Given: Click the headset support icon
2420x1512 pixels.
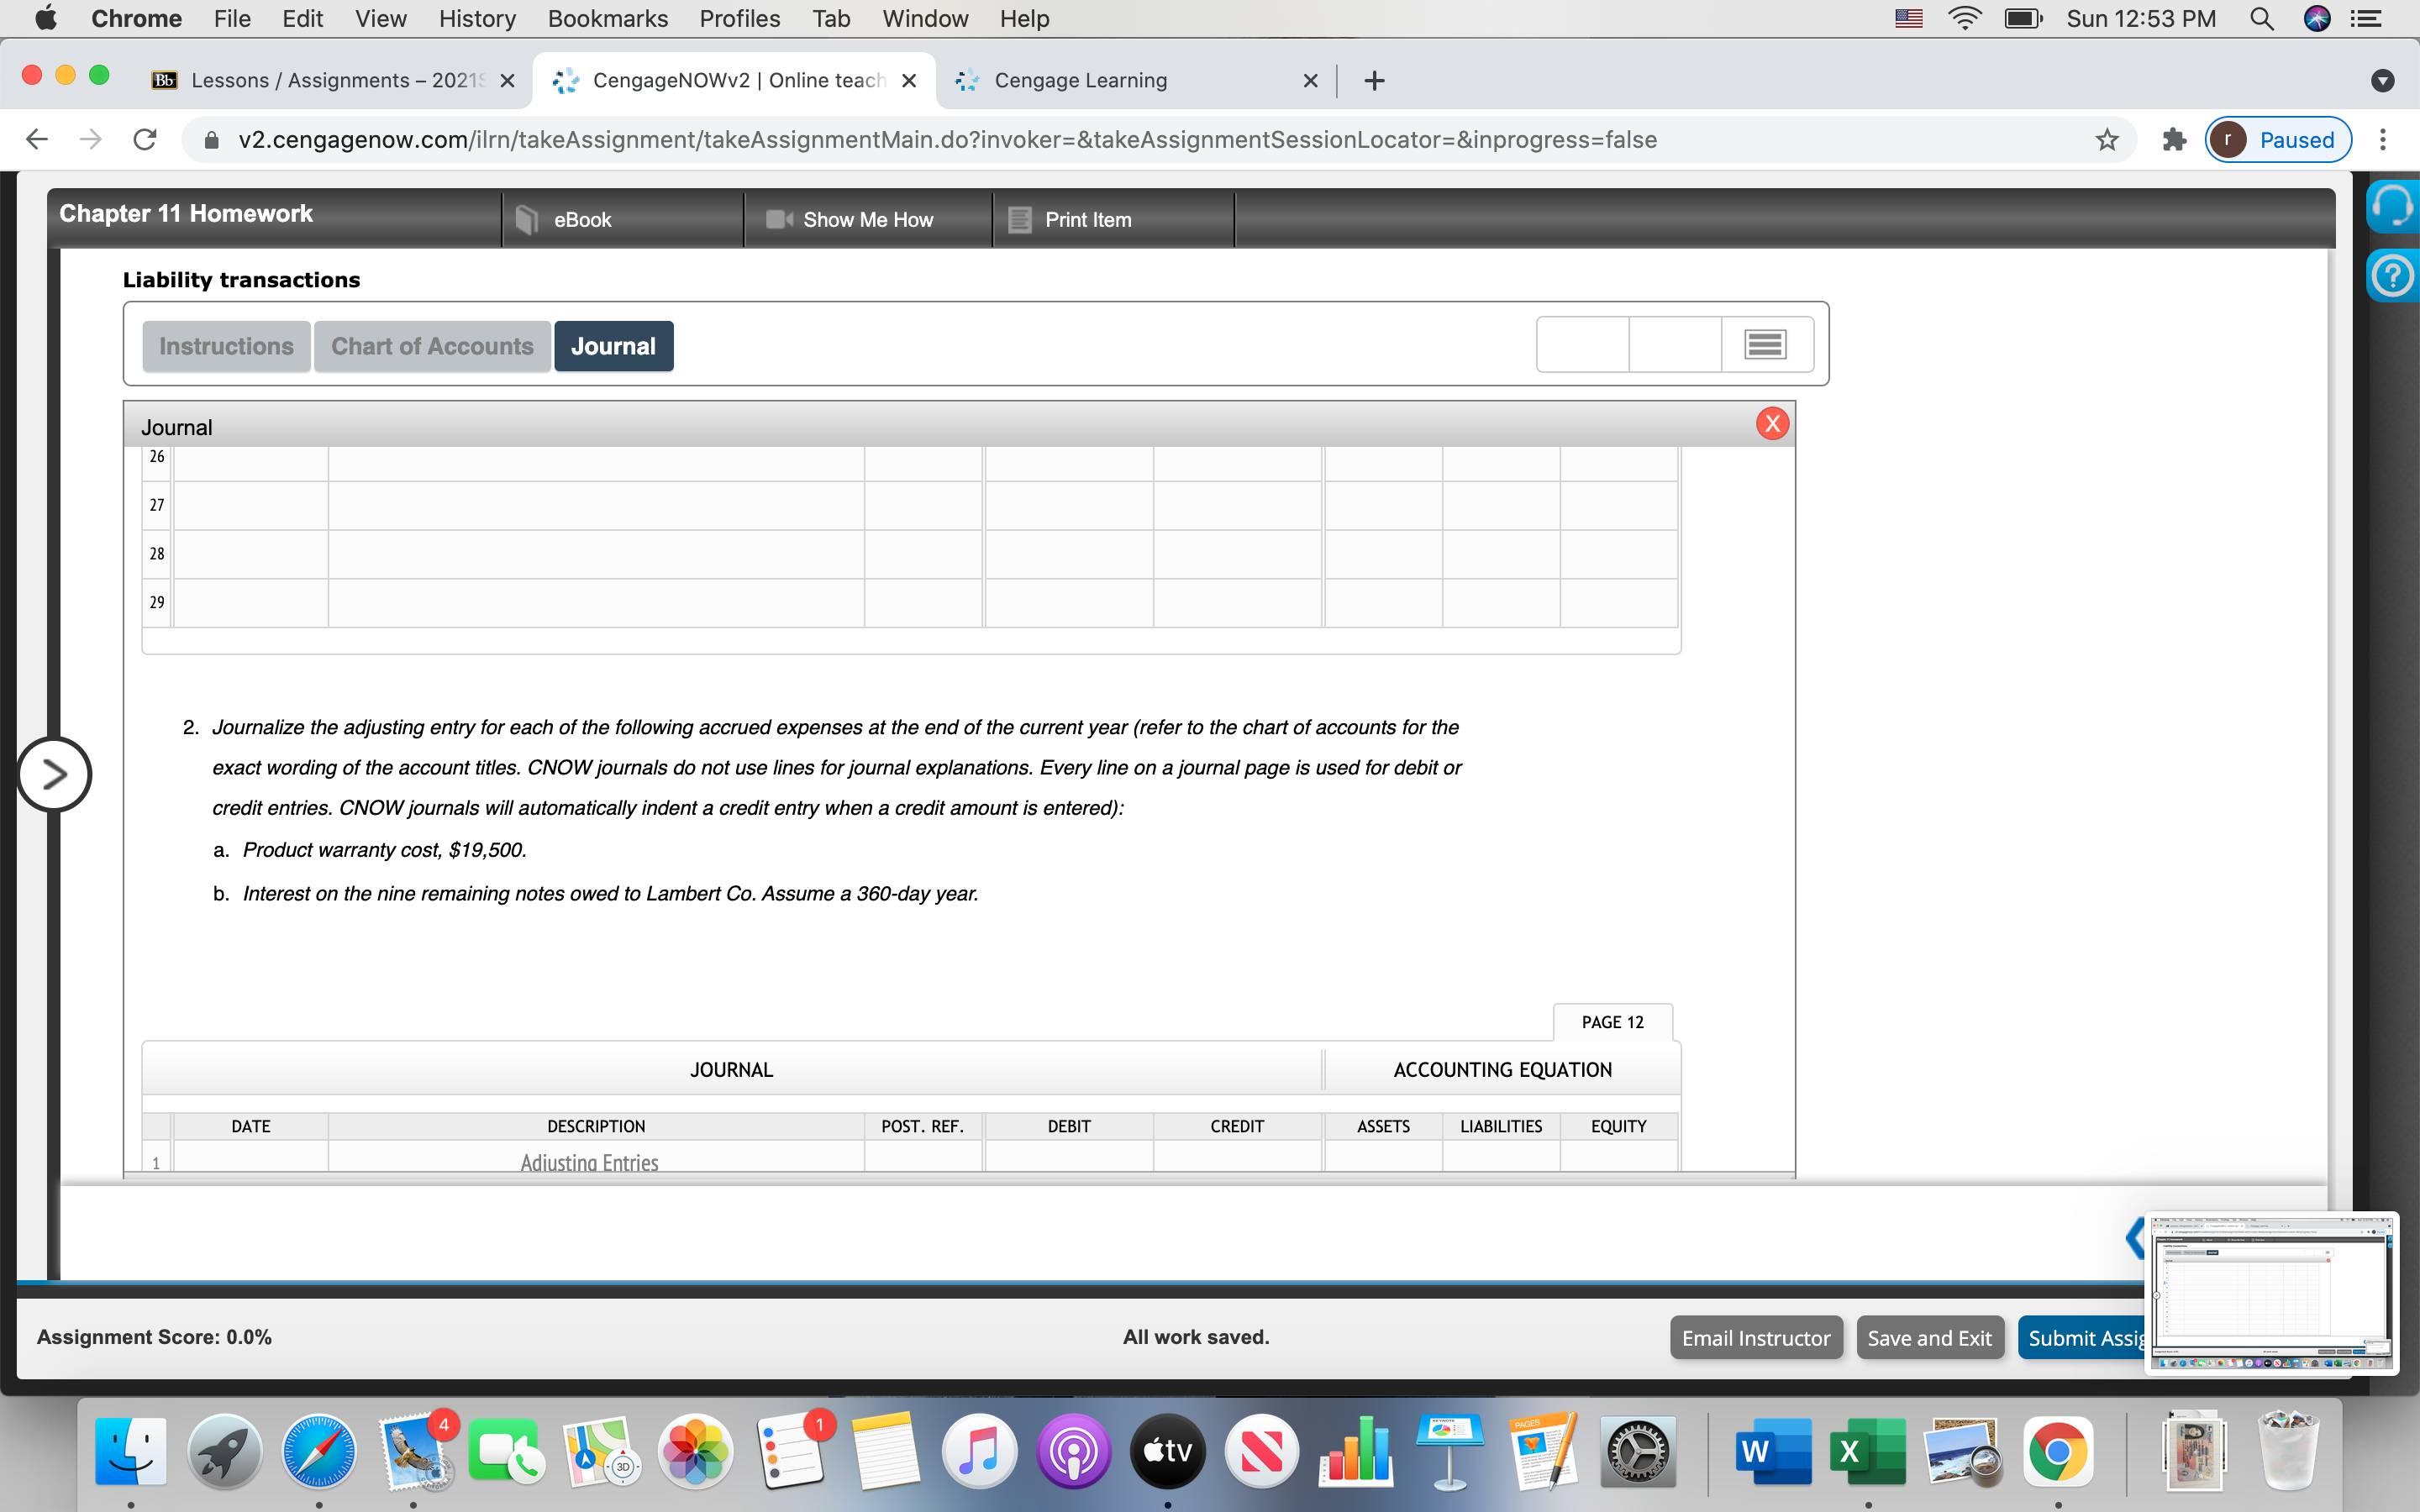Looking at the screenshot, I should (x=2394, y=205).
